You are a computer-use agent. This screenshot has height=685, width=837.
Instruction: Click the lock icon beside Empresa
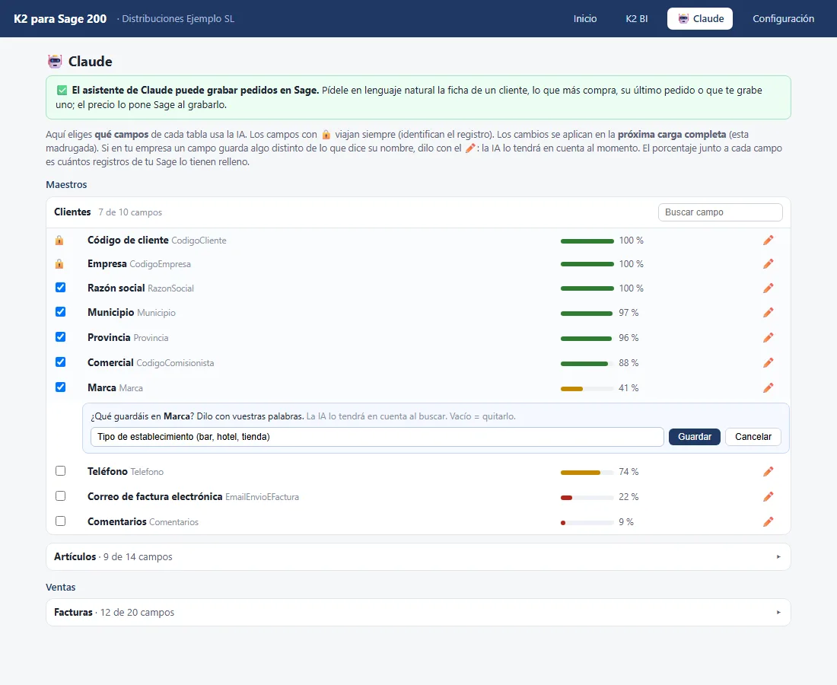(x=59, y=264)
